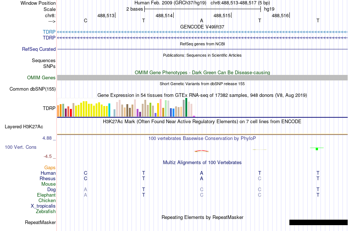Click the red PhyloP conservation mark
This screenshot has height=231, width=348.
coord(201,151)
